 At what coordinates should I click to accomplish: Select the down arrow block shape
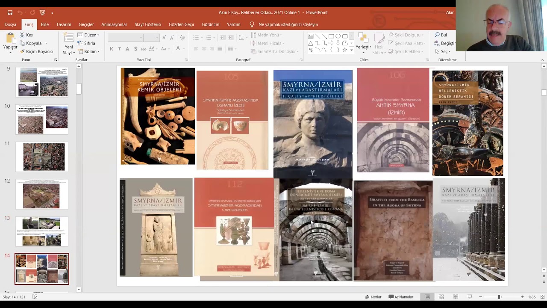coord(338,43)
